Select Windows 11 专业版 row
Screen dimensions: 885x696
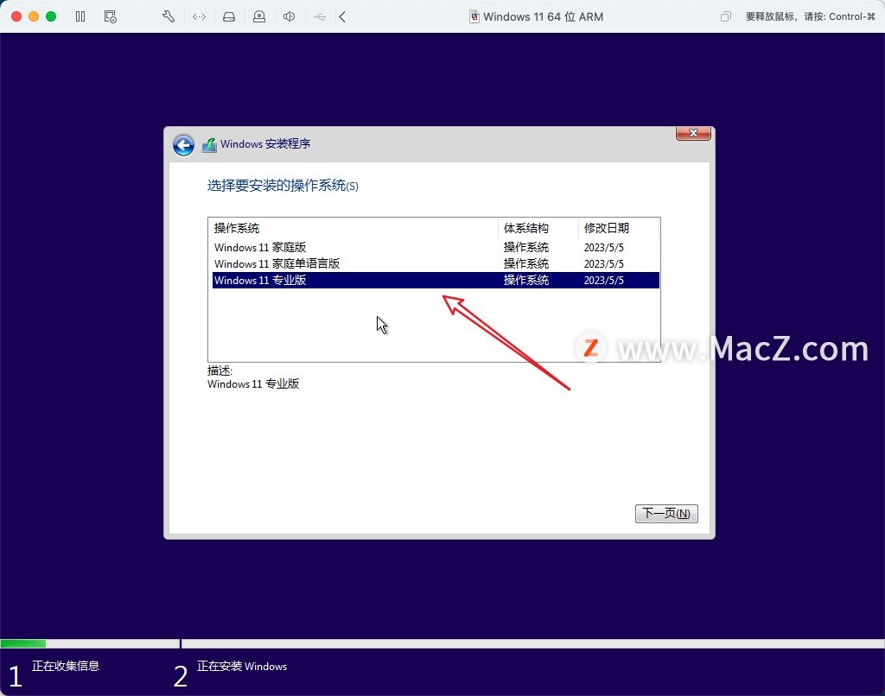click(436, 281)
